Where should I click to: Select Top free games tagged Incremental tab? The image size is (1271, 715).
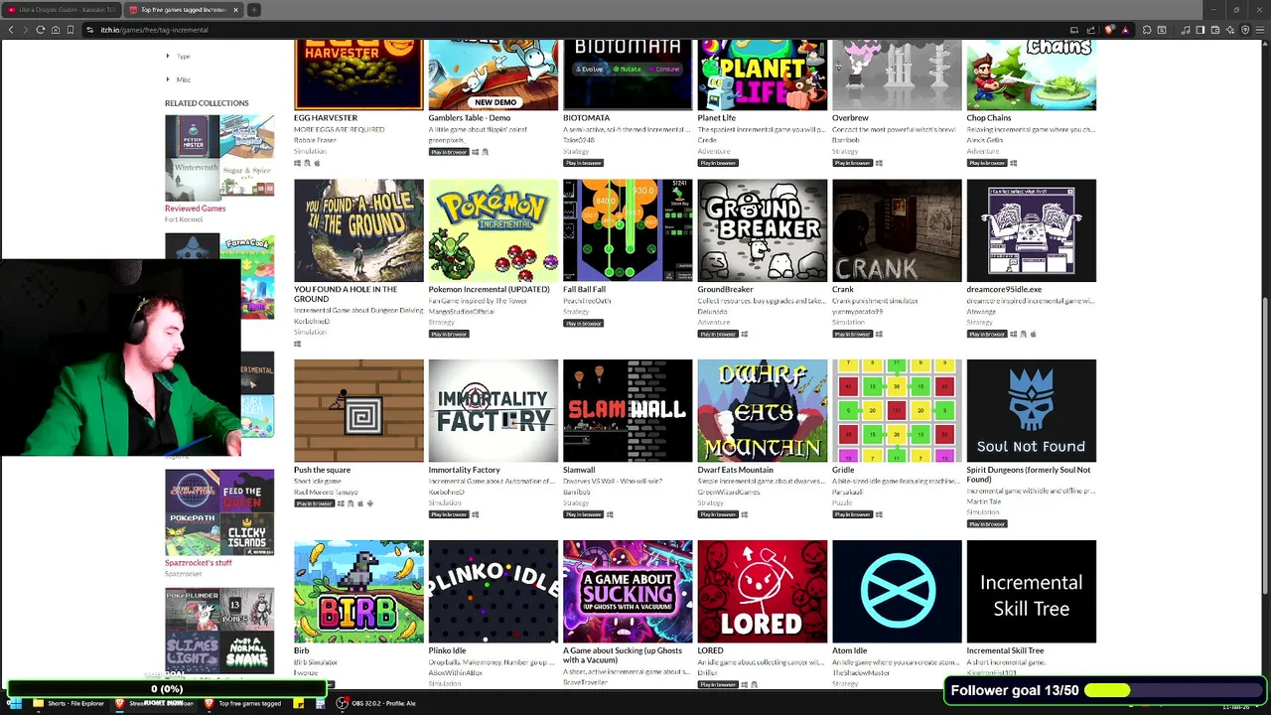(182, 10)
